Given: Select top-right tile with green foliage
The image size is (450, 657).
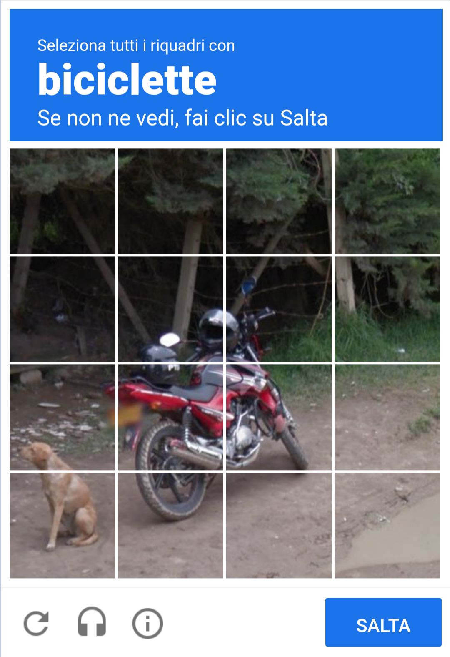Looking at the screenshot, I should click(387, 201).
